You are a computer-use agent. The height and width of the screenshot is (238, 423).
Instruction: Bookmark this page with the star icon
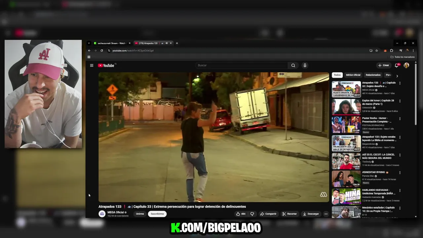tap(376, 51)
